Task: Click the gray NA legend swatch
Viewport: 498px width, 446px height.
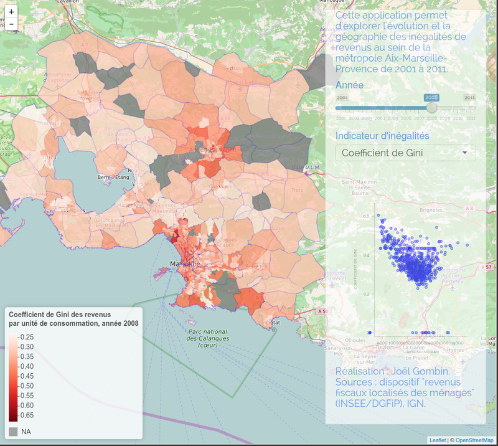Action: 13,431
